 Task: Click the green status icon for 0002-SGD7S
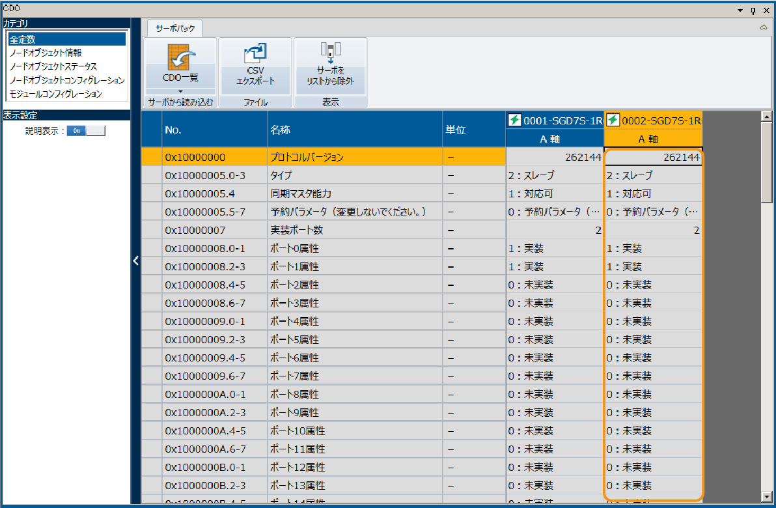pos(613,120)
